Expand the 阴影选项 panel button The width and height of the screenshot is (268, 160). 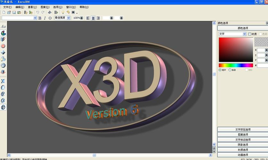tap(243, 145)
